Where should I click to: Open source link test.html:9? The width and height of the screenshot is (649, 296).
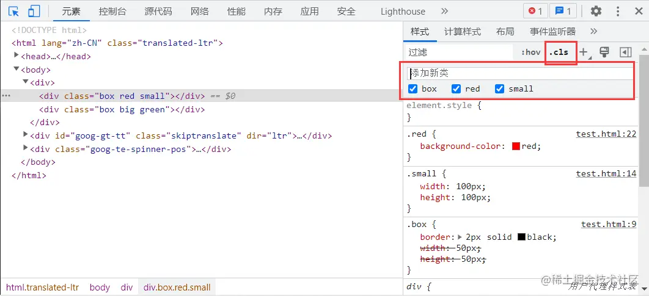coord(609,224)
